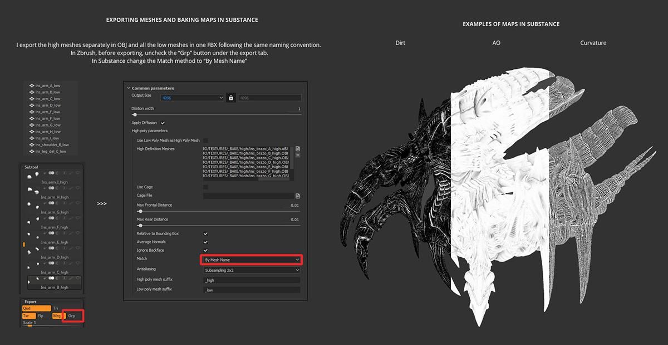The image size is (668, 345).
Task: Collapse the Common parameters section
Action: pos(129,88)
